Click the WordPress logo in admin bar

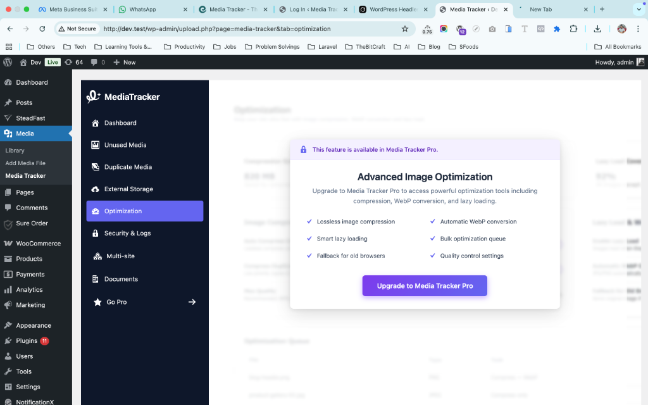click(x=8, y=63)
